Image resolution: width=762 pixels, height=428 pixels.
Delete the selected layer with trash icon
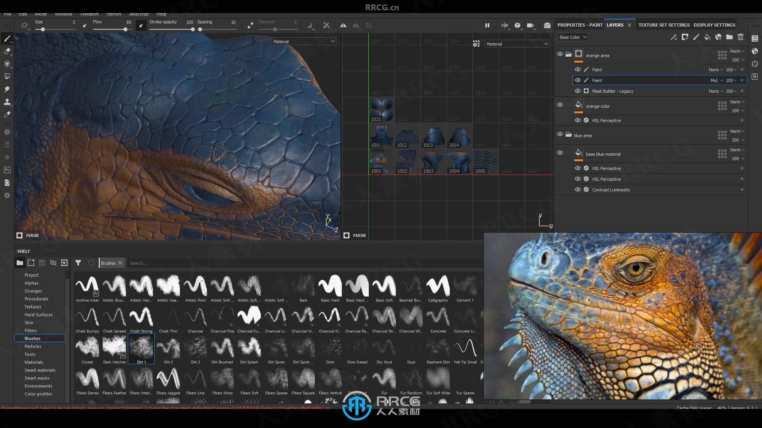click(x=741, y=37)
